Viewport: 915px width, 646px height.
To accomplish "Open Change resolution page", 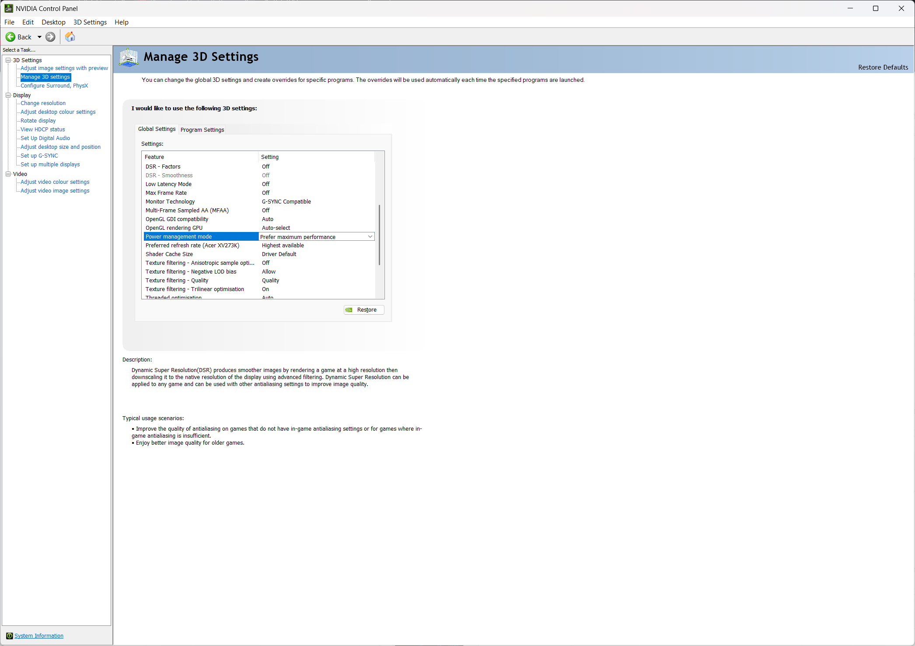I will [43, 103].
